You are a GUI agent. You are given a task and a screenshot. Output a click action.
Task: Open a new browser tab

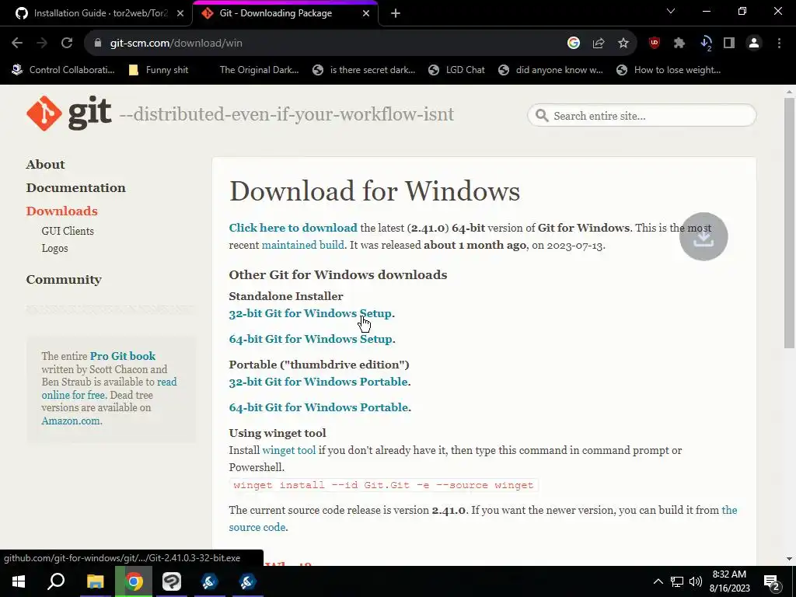pyautogui.click(x=396, y=13)
